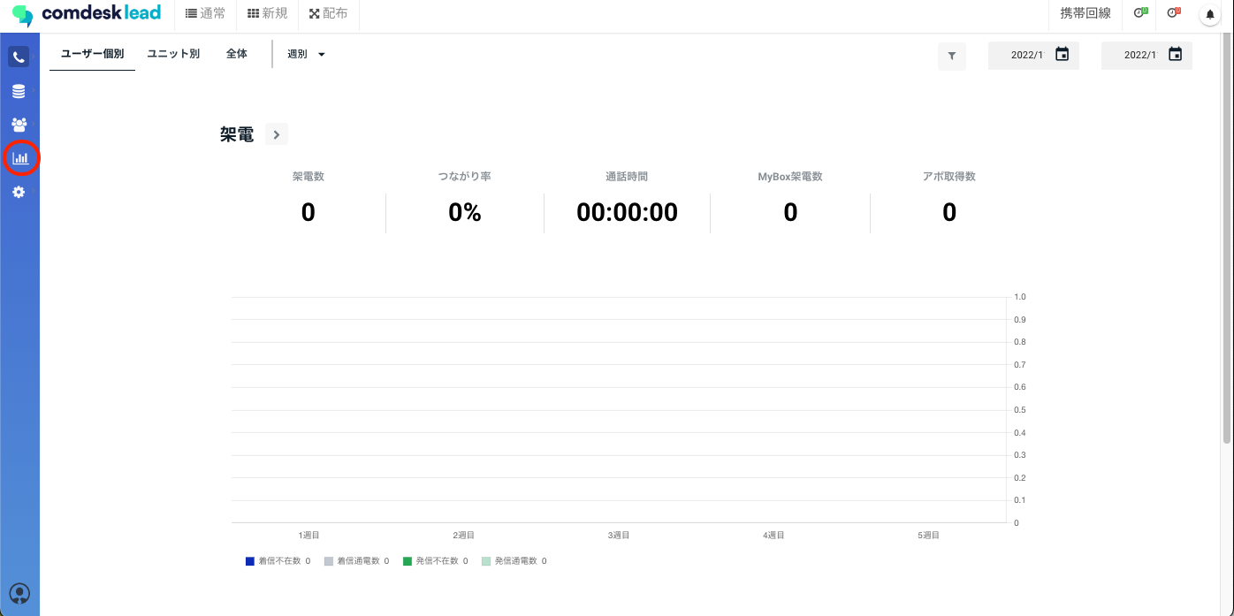Image resolution: width=1234 pixels, height=616 pixels.
Task: Toggle 発信通電数 legend series
Action: [x=514, y=561]
